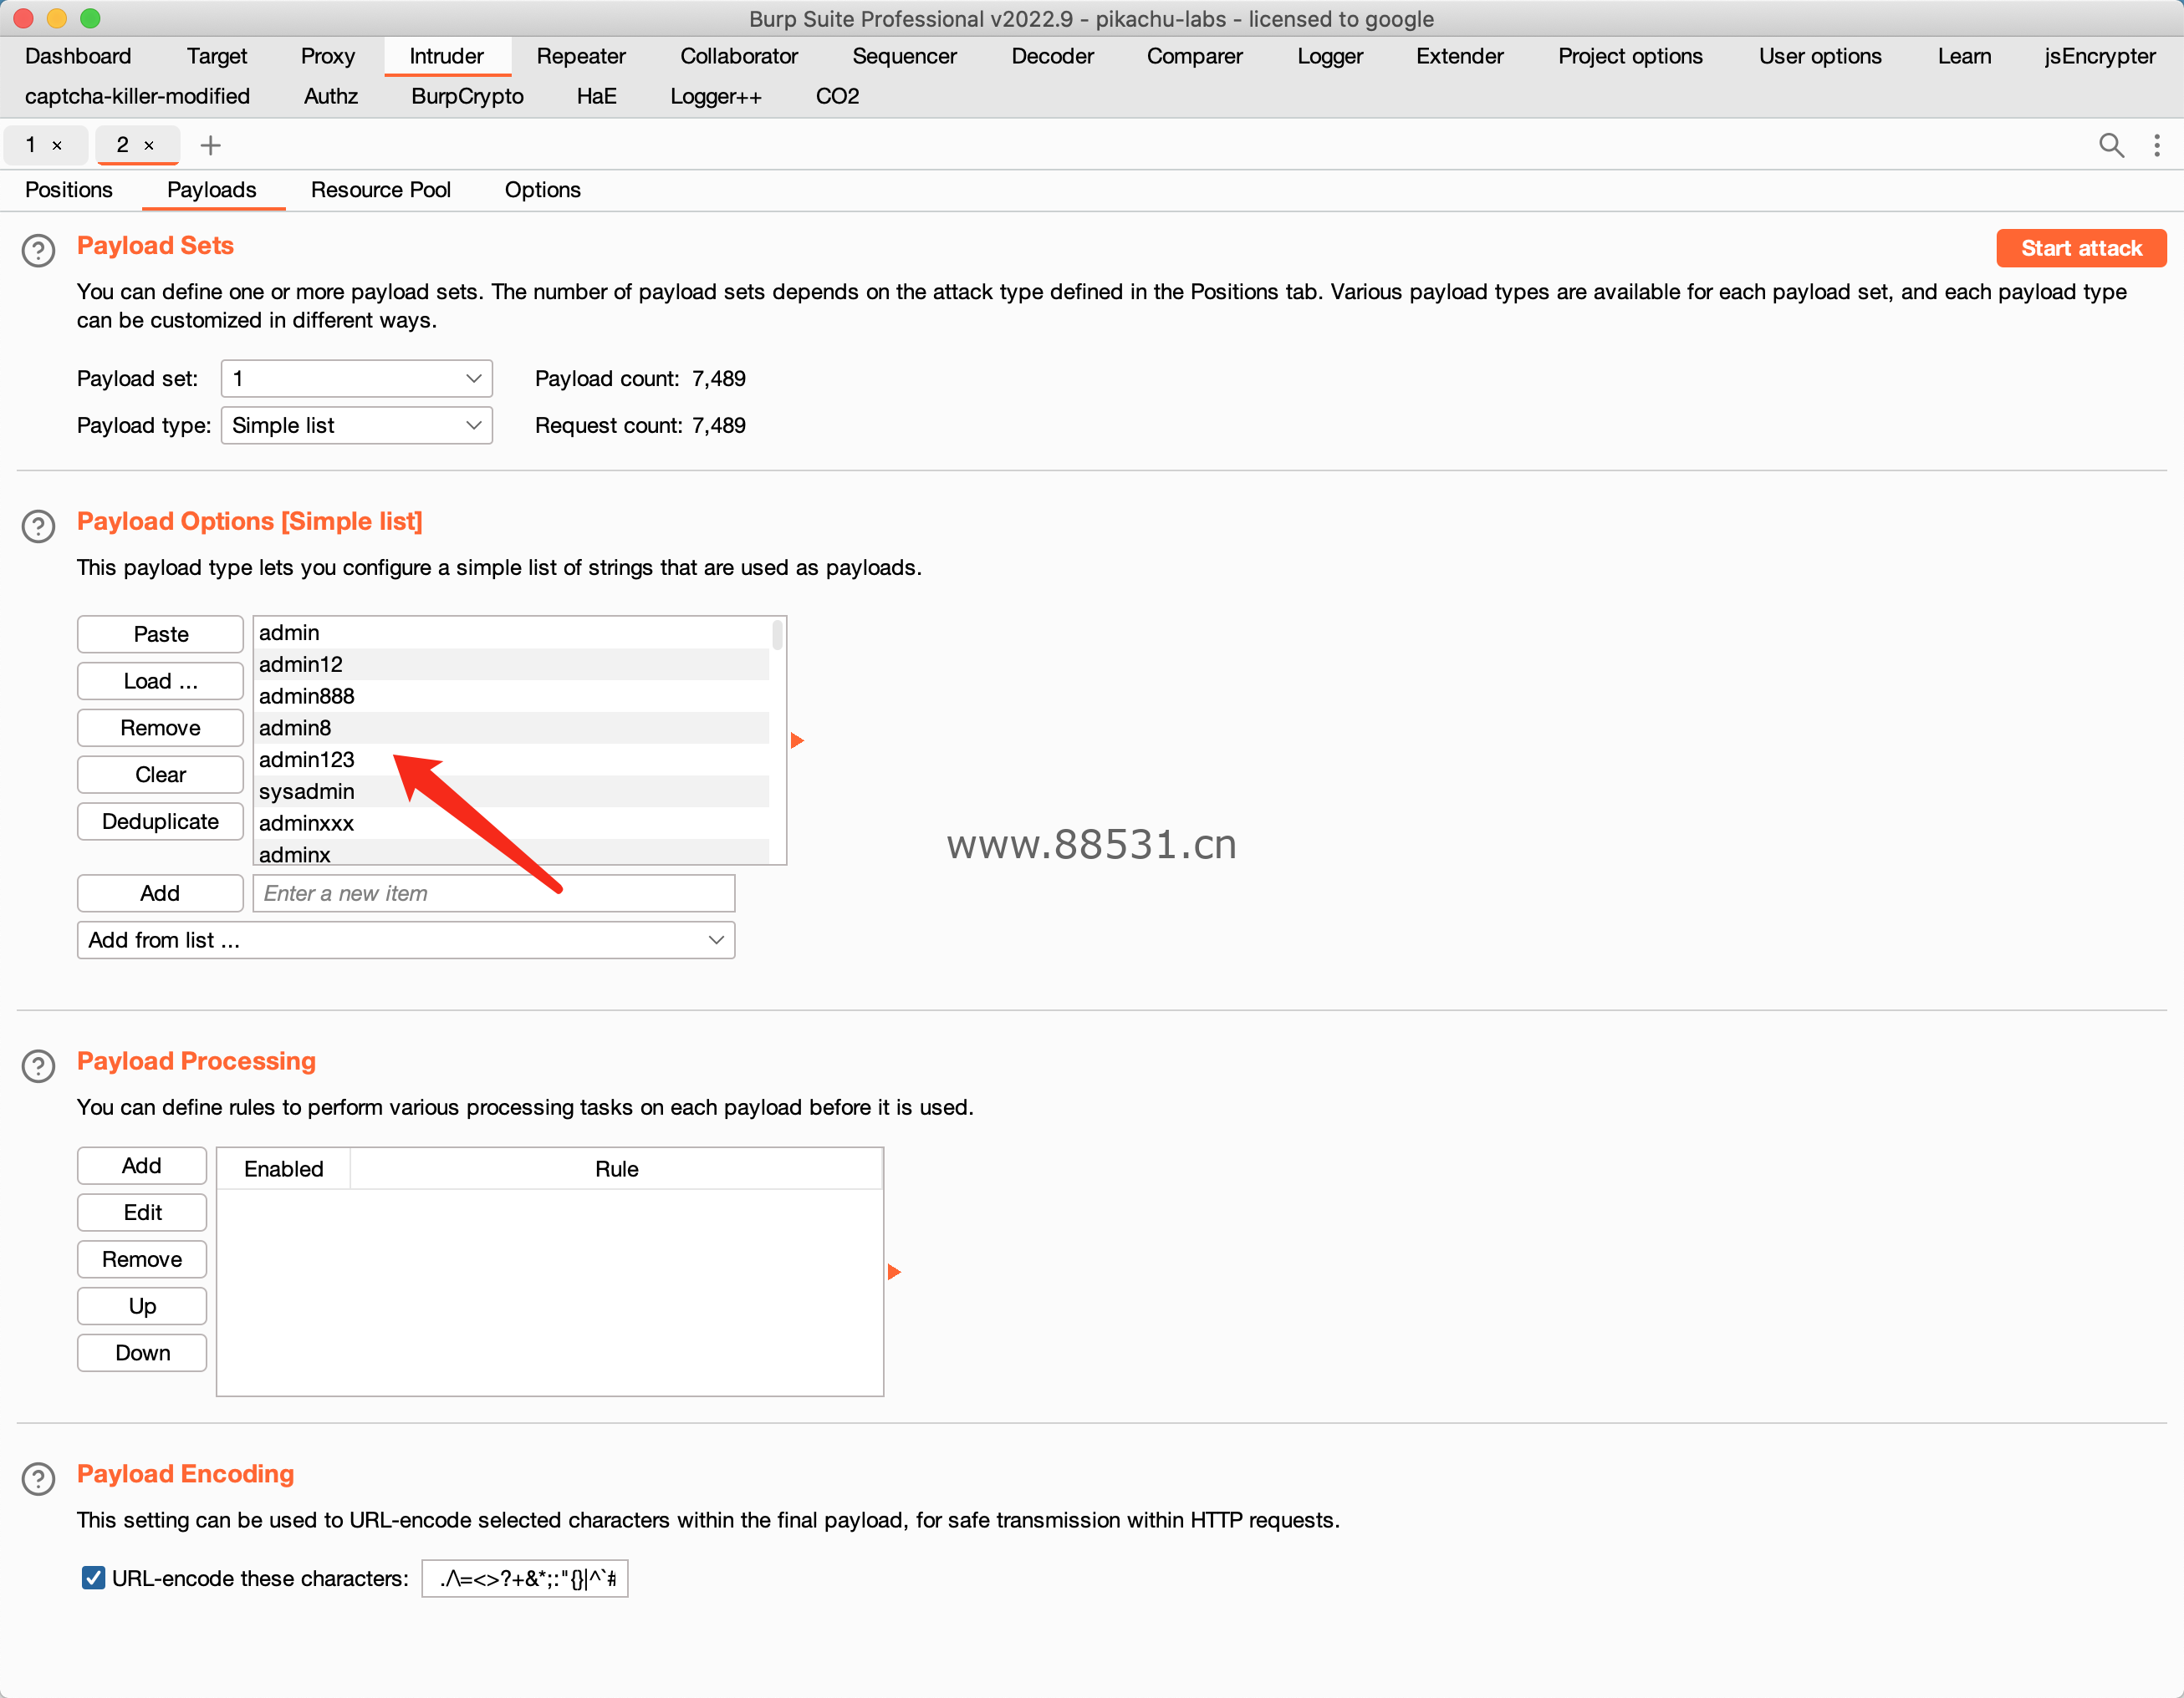The height and width of the screenshot is (1698, 2184).
Task: Click the Paste button
Action: tap(160, 634)
